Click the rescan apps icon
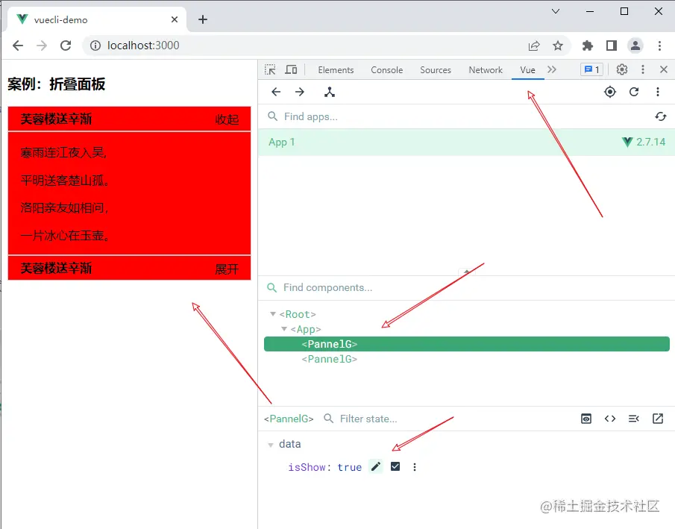Viewport: 675px width, 529px height. pyautogui.click(x=661, y=116)
